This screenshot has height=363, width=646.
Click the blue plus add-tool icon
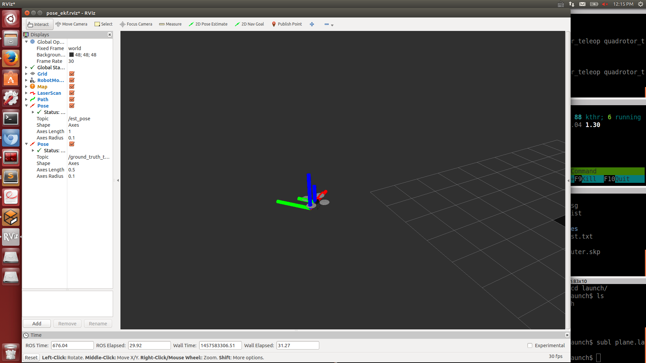point(312,24)
